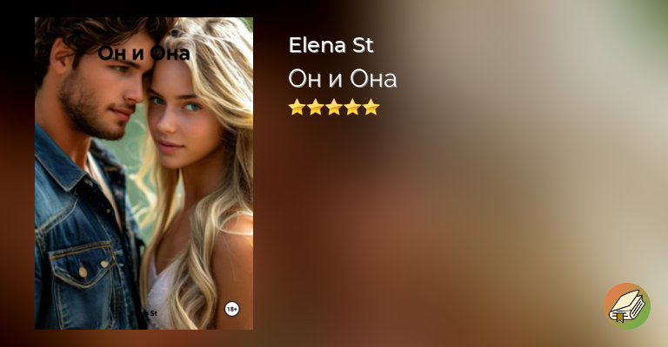Click the bookmark ribbon on book logo

coord(619,318)
